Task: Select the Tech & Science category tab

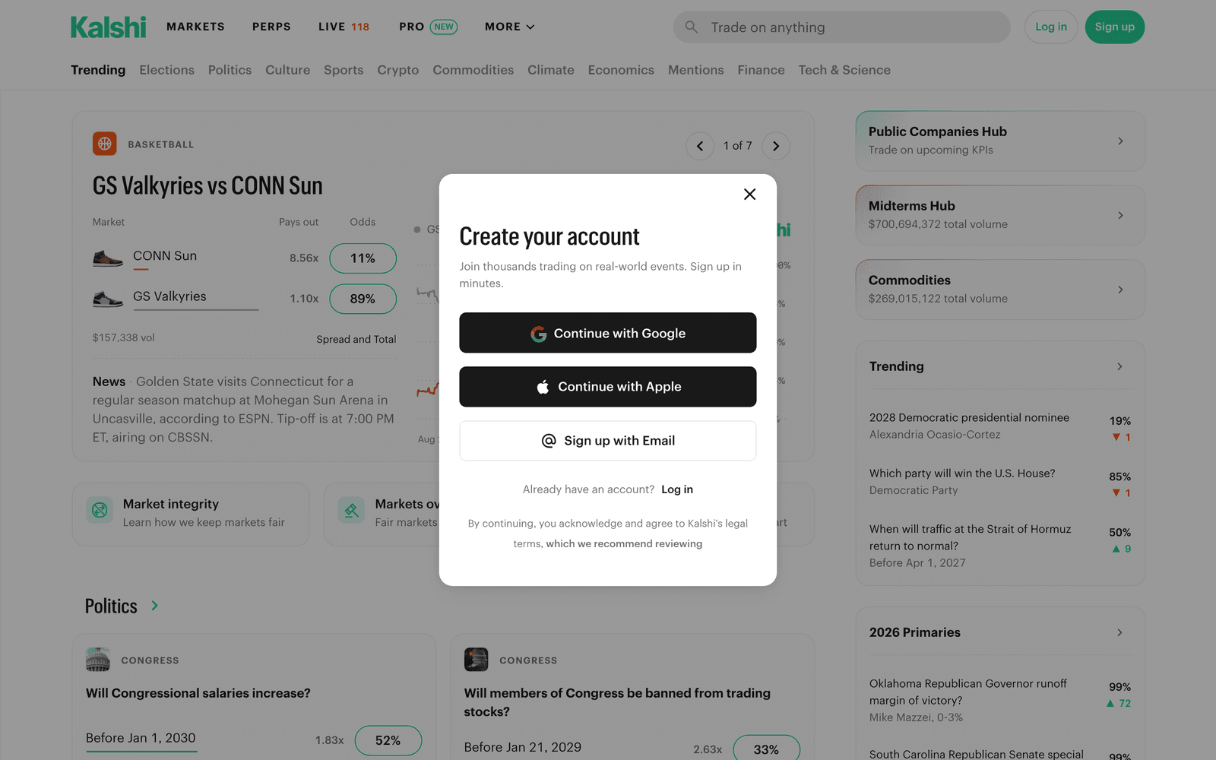Action: click(844, 70)
